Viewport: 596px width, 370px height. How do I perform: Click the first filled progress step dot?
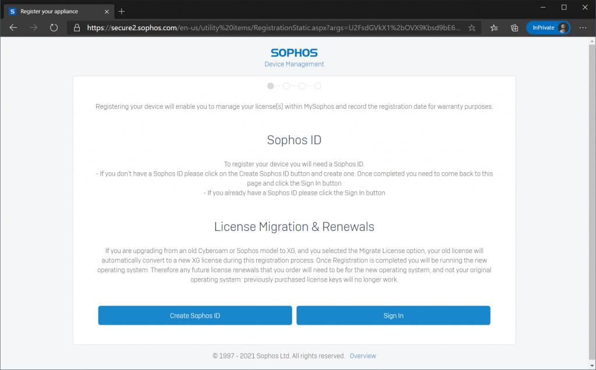pyautogui.click(x=271, y=86)
